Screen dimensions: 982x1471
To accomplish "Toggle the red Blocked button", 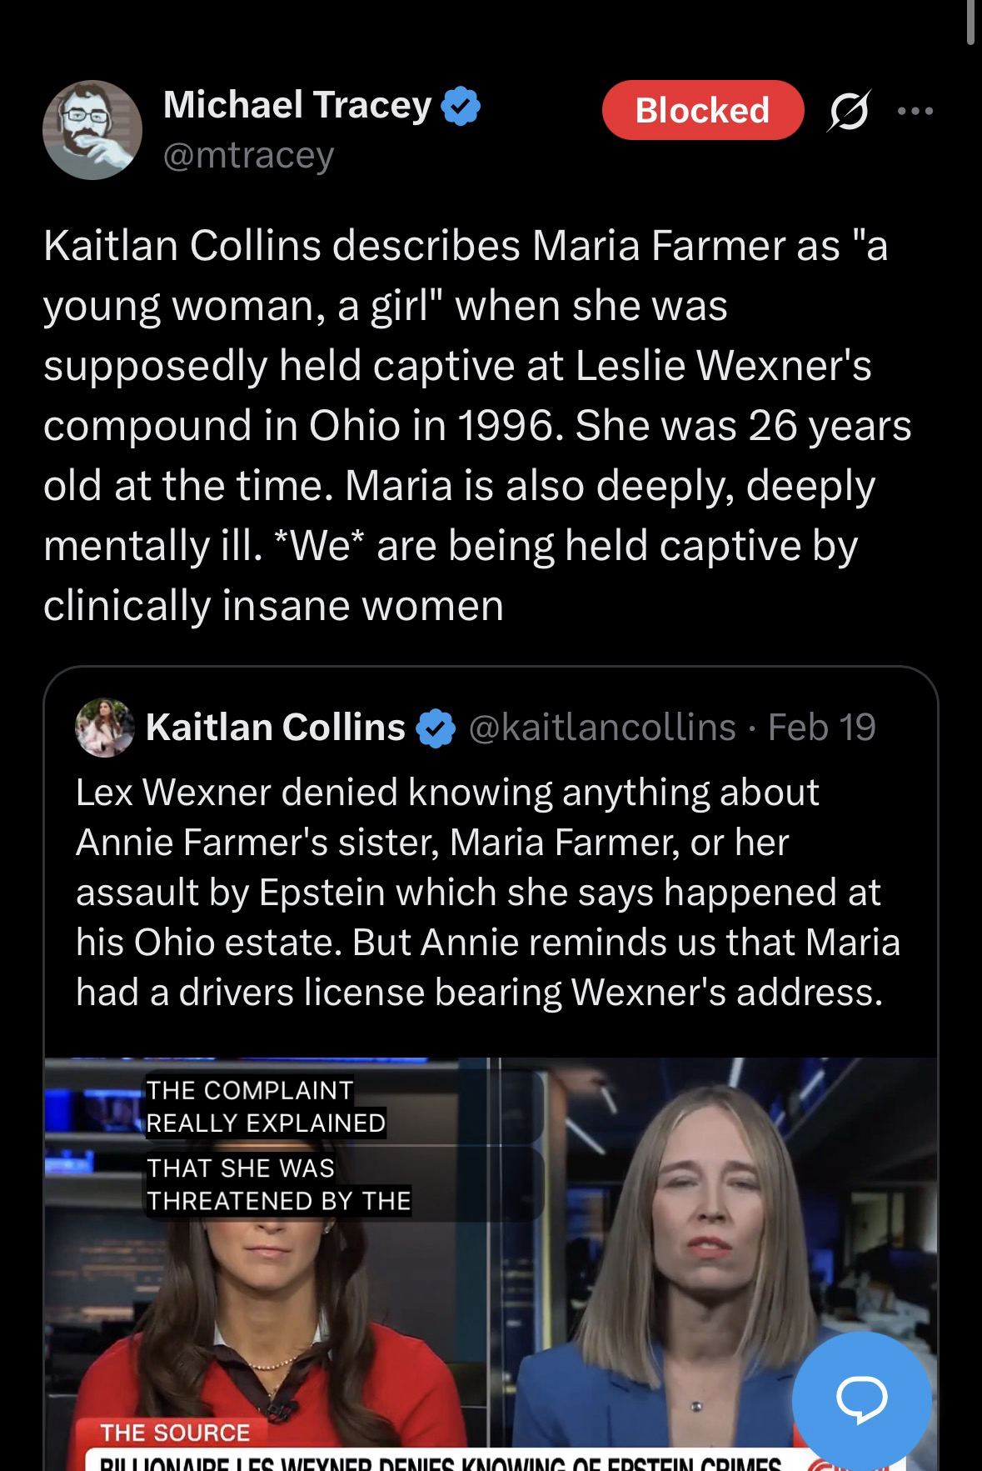I will [702, 110].
